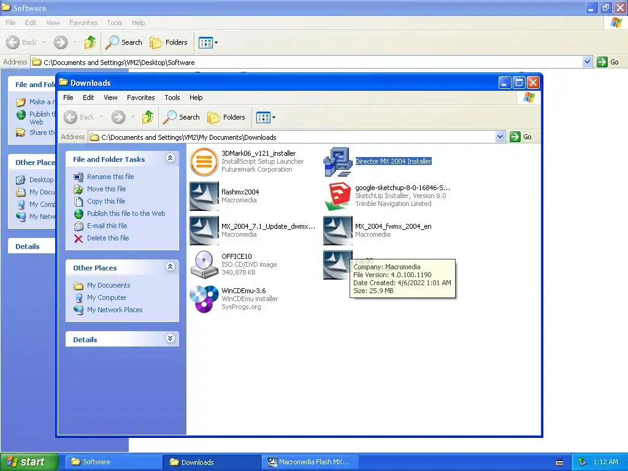The height and width of the screenshot is (471, 628).
Task: Open address bar dropdown in Software window
Action: (x=587, y=62)
